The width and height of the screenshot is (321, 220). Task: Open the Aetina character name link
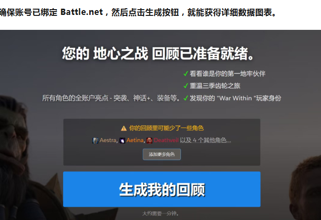pyautogui.click(x=135, y=140)
